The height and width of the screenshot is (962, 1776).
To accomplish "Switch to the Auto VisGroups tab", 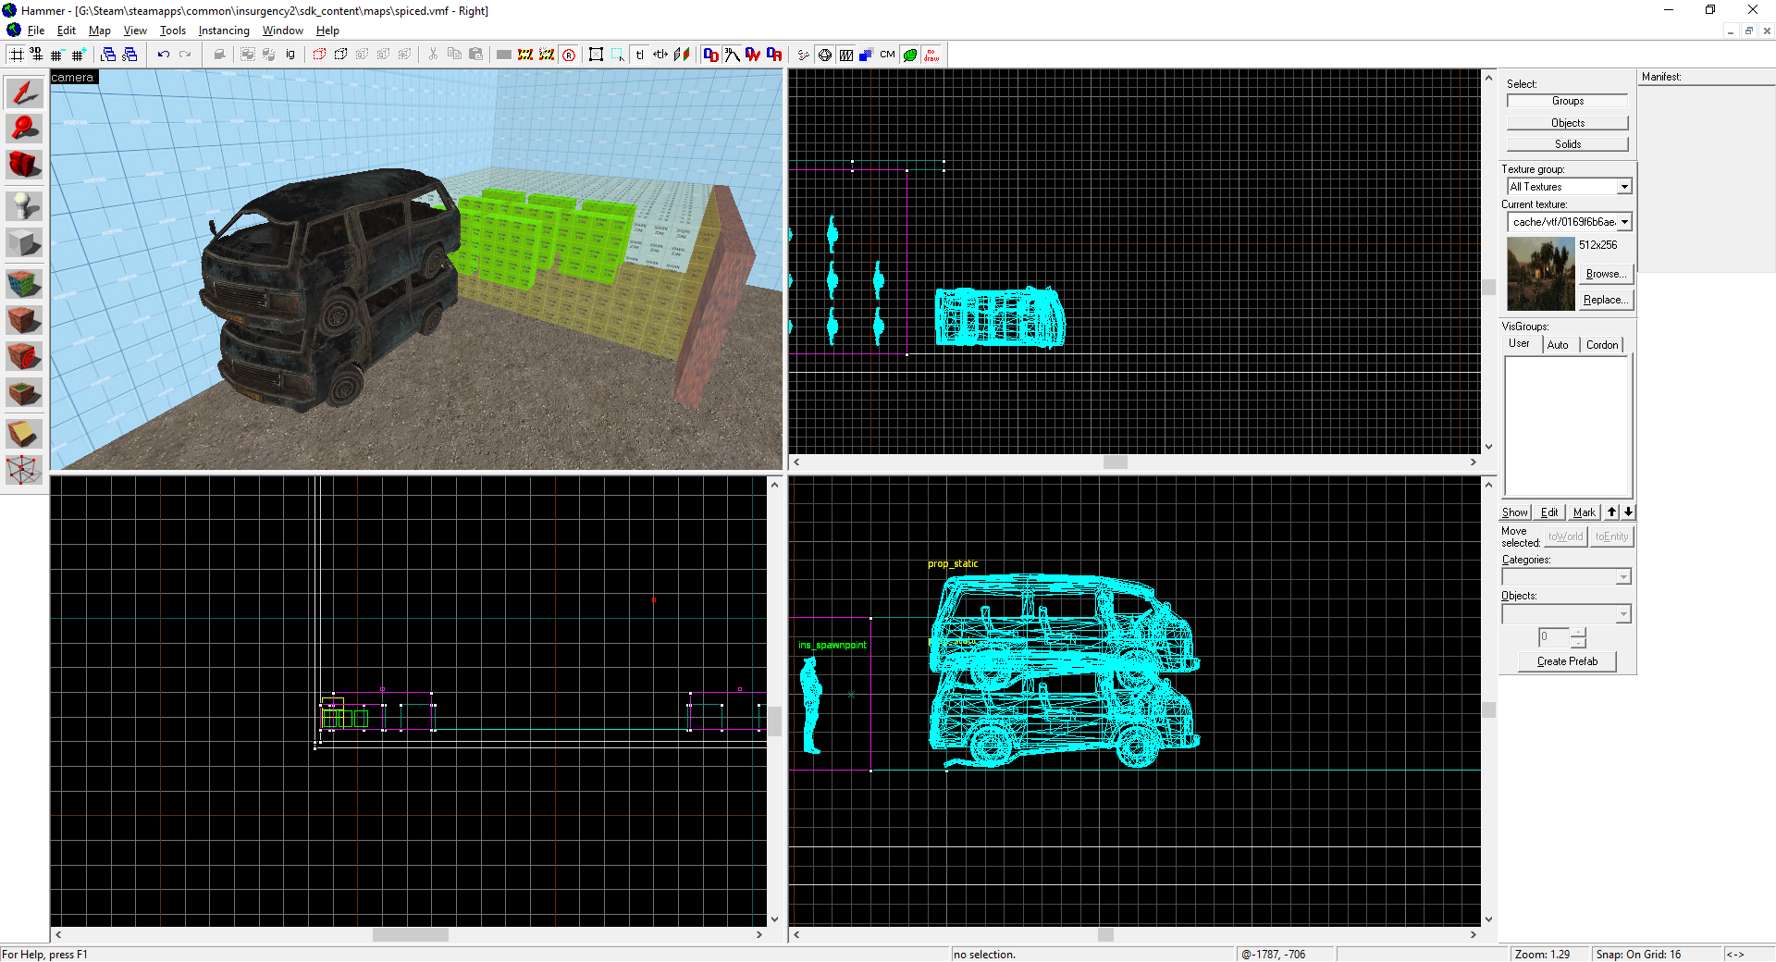I will click(x=1558, y=345).
